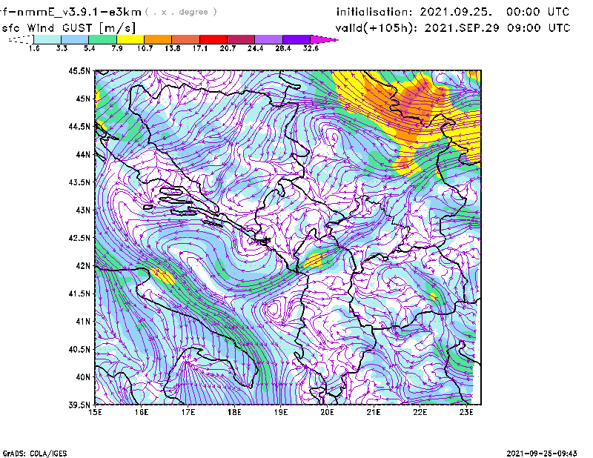Click the legend value '13.8'
Image resolution: width=593 pixels, height=458 pixels.
(x=173, y=48)
